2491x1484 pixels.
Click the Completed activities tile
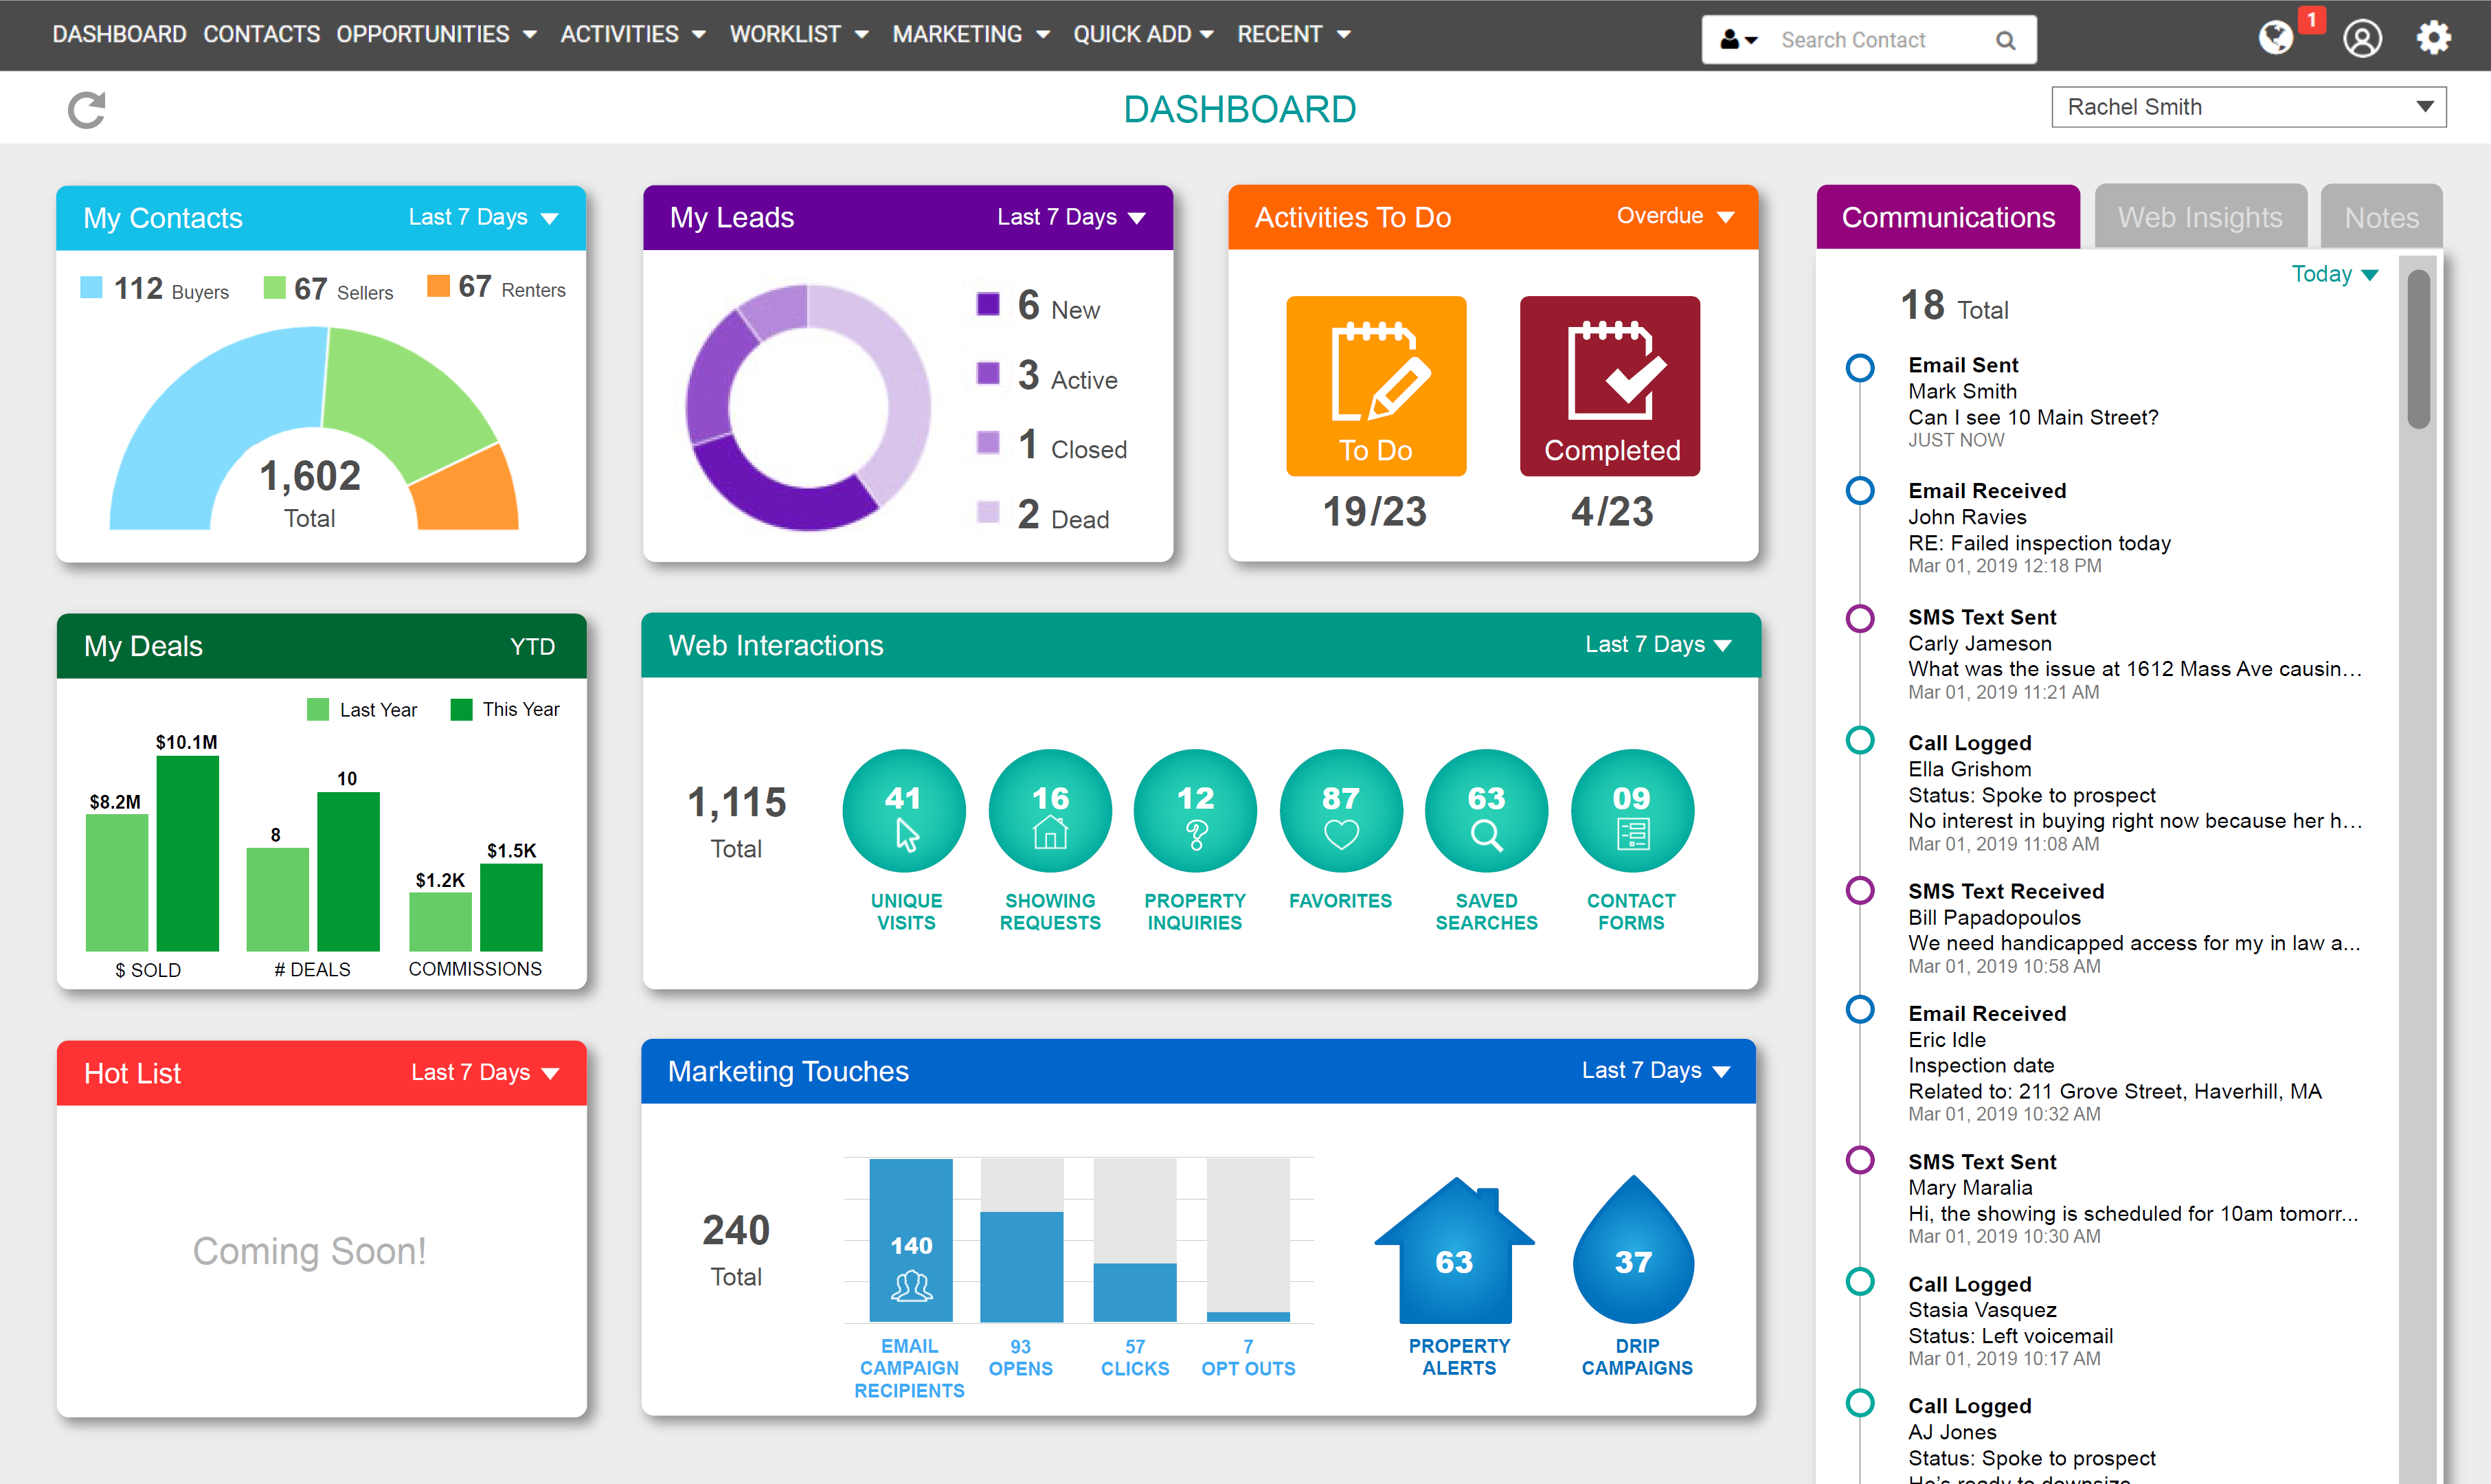(x=1610, y=385)
